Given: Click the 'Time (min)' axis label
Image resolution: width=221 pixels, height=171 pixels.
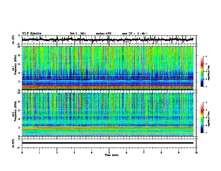Looking at the screenshot, I should pyautogui.click(x=112, y=155).
